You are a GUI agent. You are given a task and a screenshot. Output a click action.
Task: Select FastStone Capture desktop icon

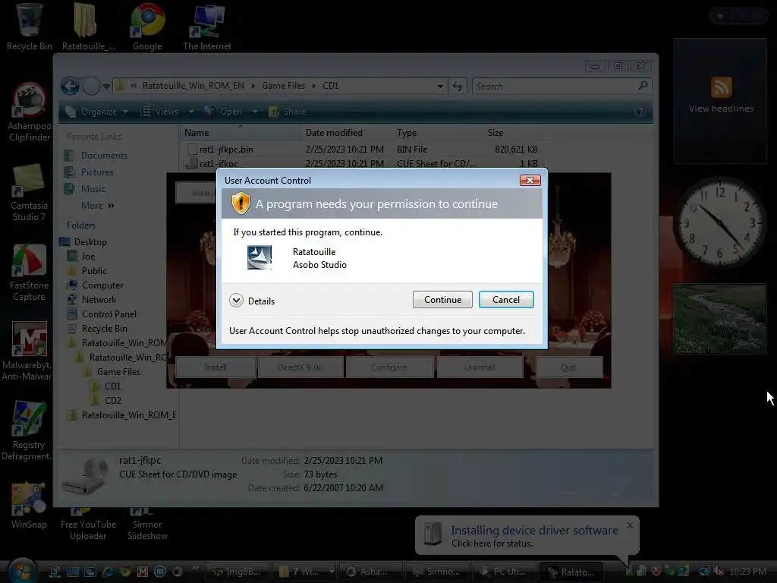(30, 273)
